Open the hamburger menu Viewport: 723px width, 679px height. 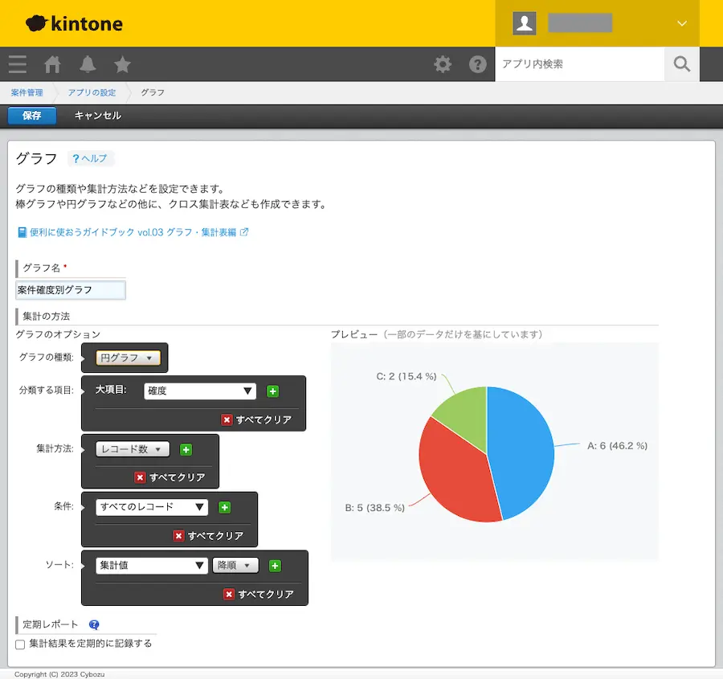tap(17, 64)
